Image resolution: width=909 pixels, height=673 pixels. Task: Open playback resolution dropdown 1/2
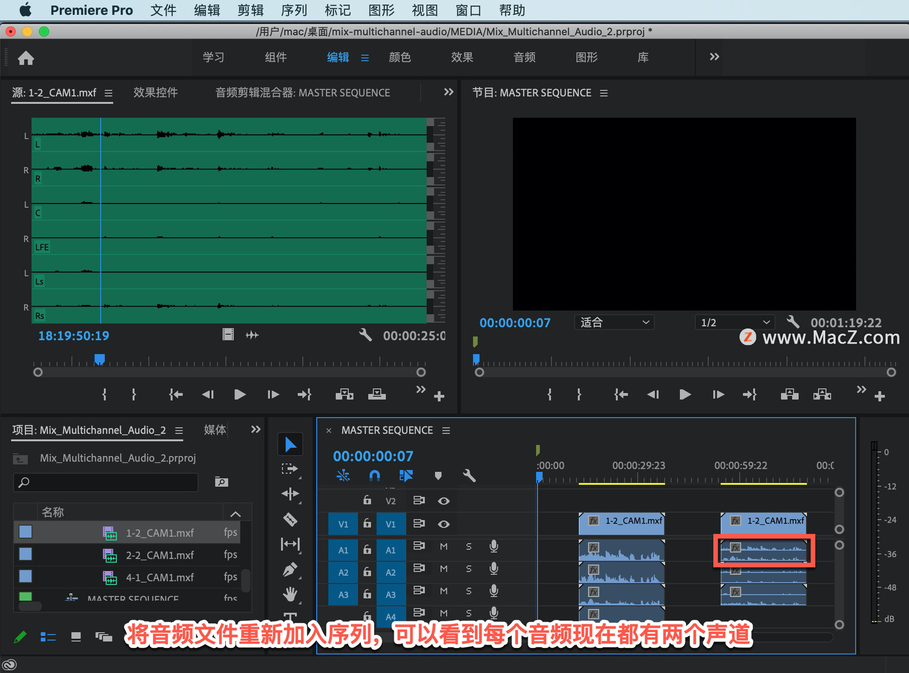pos(735,322)
